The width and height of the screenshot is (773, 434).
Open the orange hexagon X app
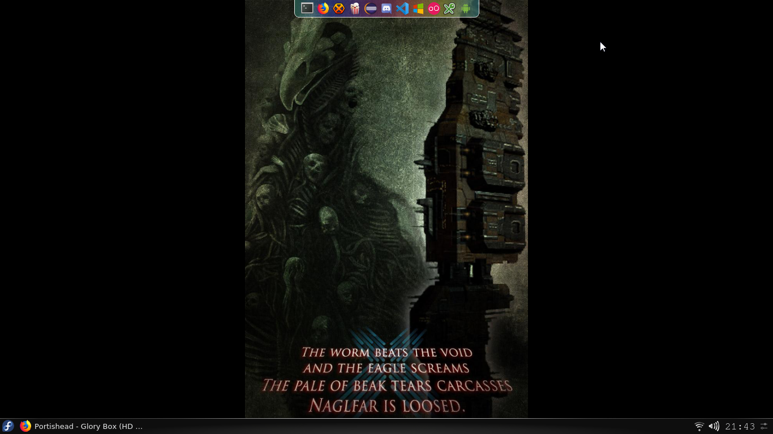click(x=339, y=8)
